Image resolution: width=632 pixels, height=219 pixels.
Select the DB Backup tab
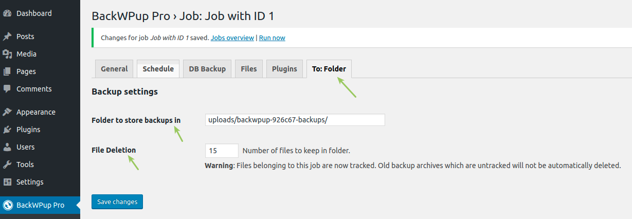[207, 69]
